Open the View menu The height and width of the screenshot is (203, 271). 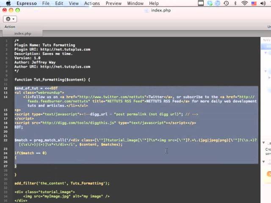[74, 3]
